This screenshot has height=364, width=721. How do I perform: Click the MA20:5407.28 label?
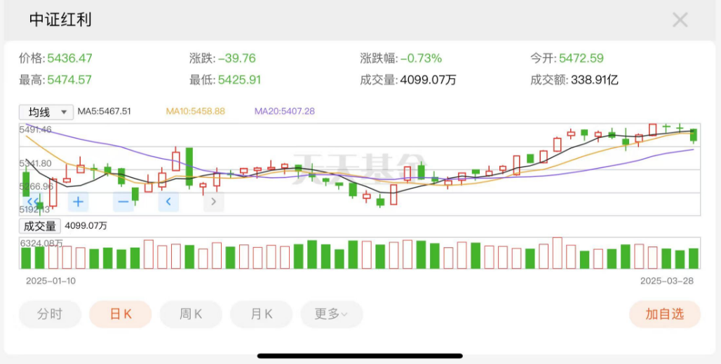285,111
